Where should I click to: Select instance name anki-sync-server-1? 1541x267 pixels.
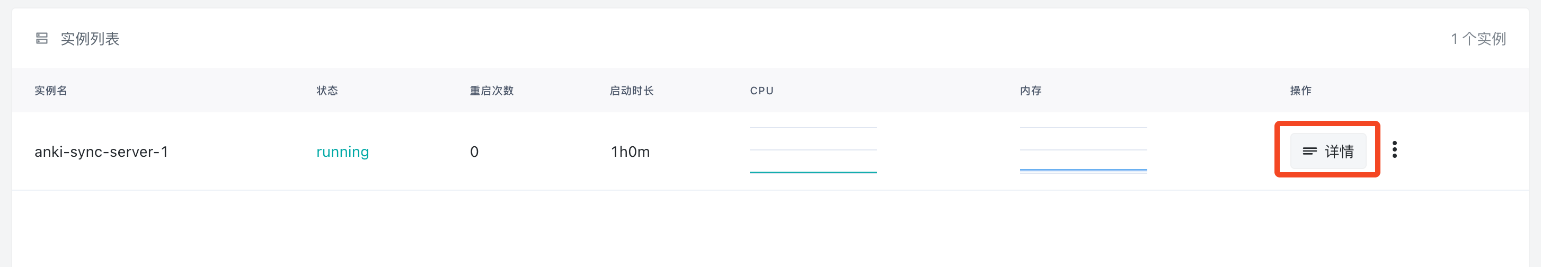(101, 152)
